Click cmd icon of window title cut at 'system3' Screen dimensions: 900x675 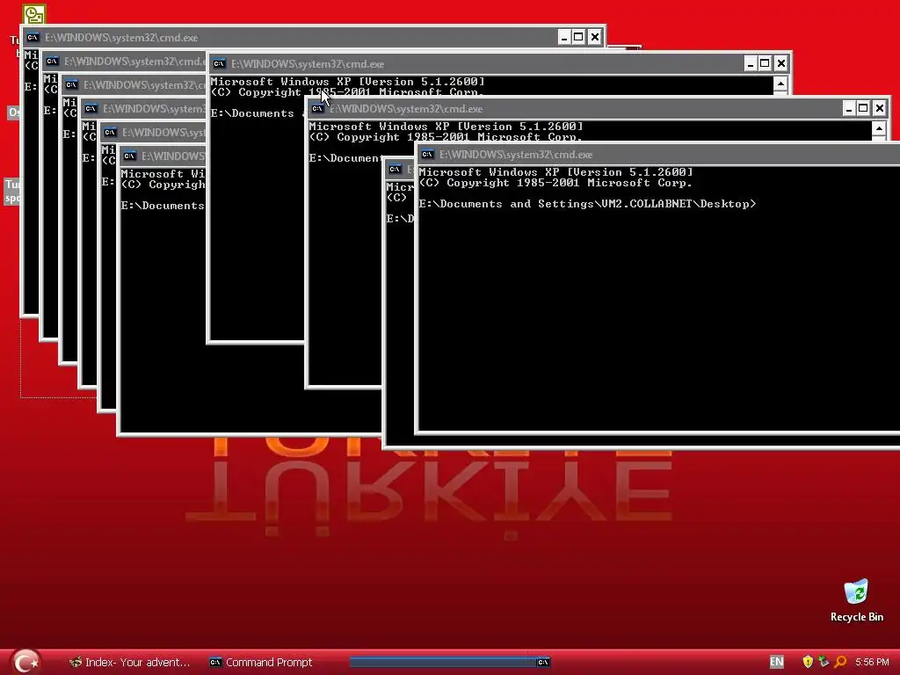pyautogui.click(x=91, y=108)
